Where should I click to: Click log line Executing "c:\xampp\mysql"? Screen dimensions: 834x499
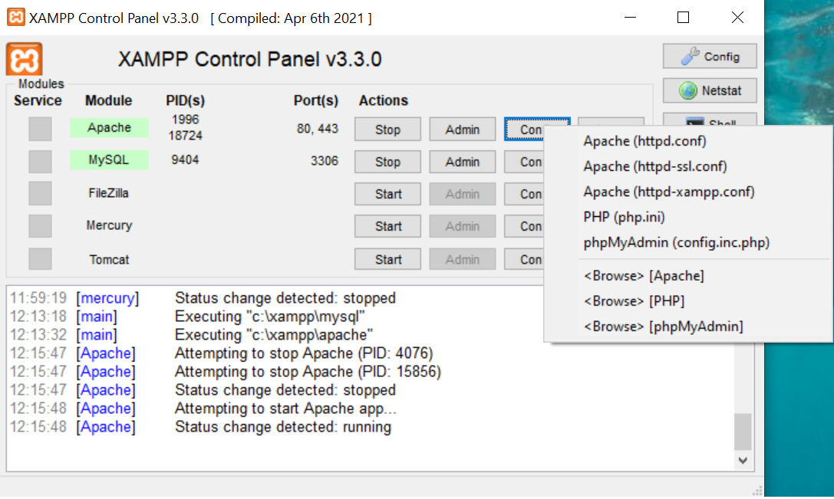point(269,317)
